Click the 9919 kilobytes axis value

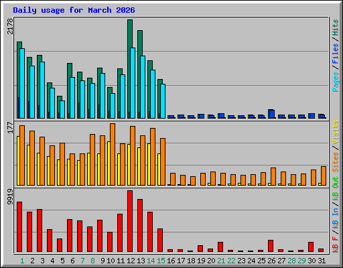pyautogui.click(x=10, y=197)
